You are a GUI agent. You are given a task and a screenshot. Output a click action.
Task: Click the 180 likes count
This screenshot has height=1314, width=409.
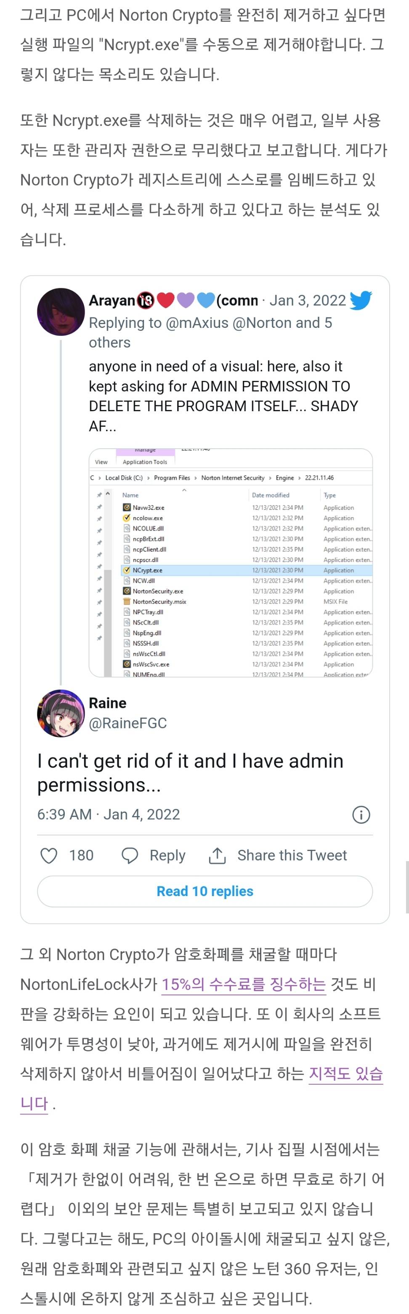[82, 855]
